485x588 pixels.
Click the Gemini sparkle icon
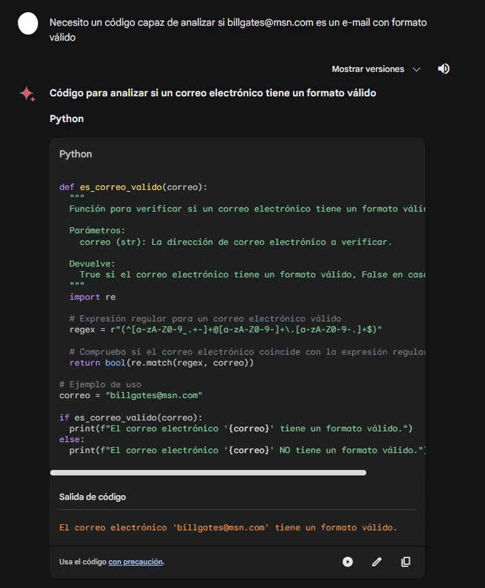27,94
